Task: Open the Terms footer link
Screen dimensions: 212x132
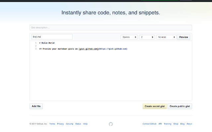Action: click(52, 124)
